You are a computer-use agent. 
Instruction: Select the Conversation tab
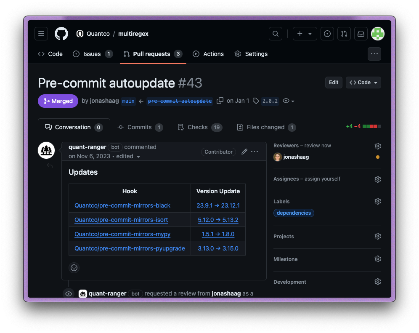pyautogui.click(x=74, y=127)
